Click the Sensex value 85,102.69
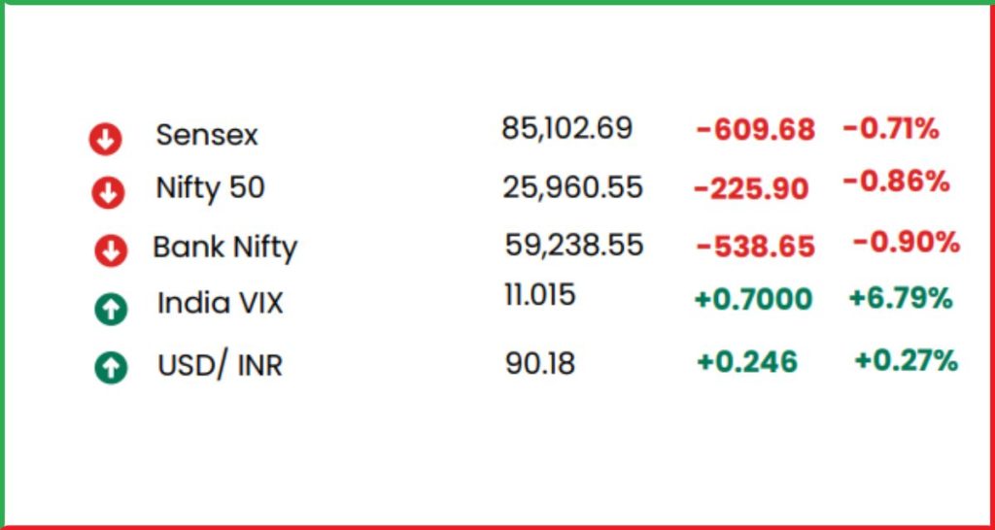 tap(566, 129)
